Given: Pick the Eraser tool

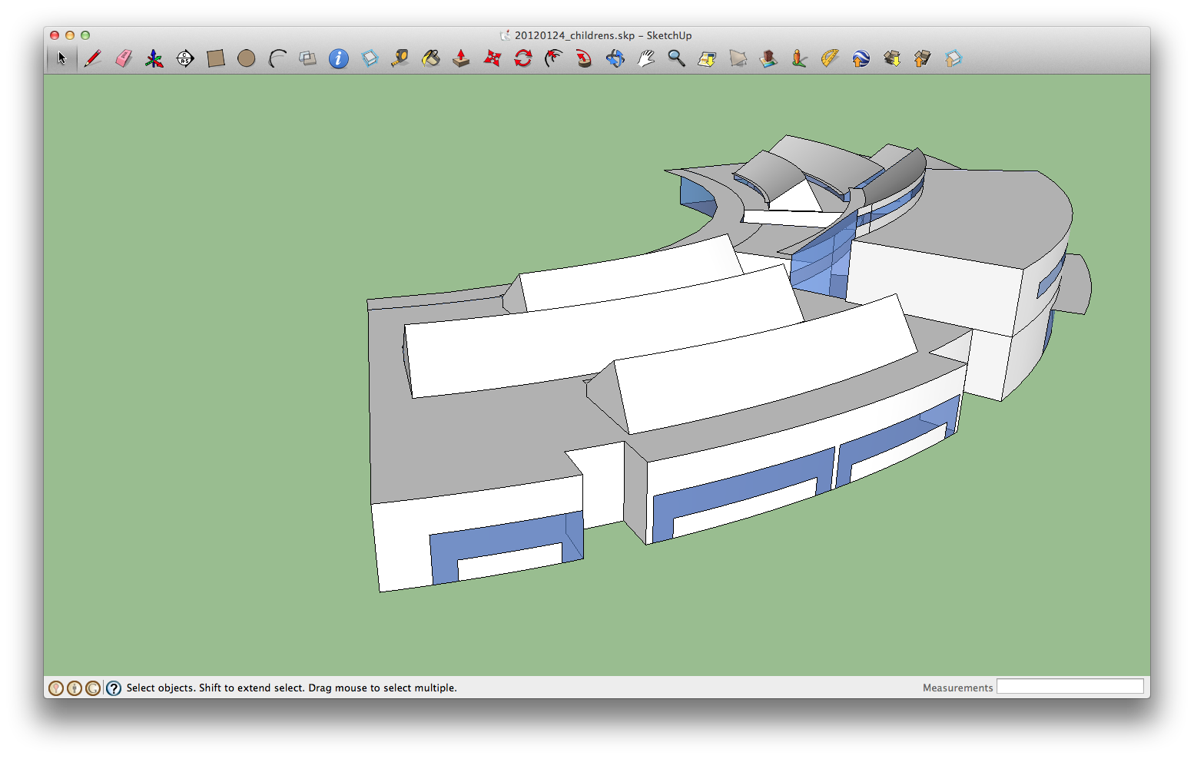Looking at the screenshot, I should click(x=124, y=58).
